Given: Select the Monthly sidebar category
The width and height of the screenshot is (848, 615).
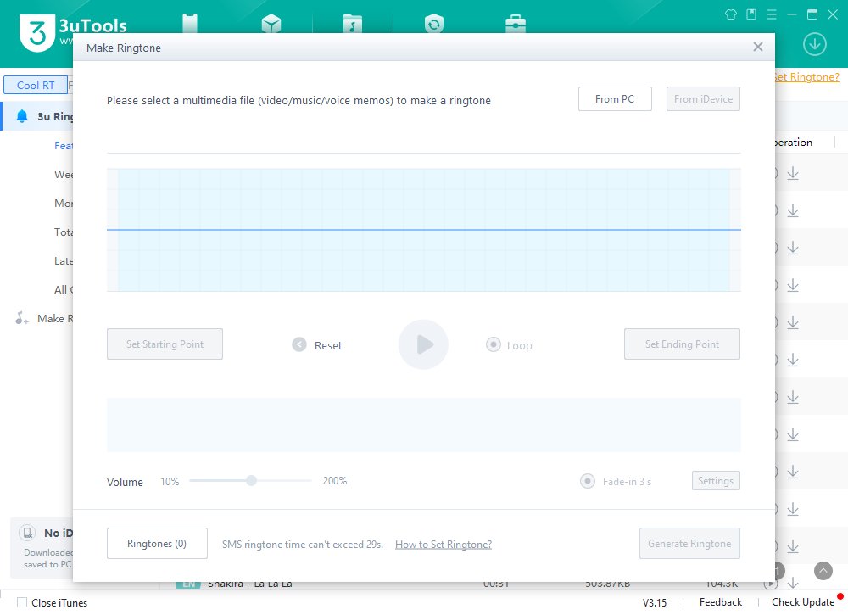Looking at the screenshot, I should click(x=64, y=203).
